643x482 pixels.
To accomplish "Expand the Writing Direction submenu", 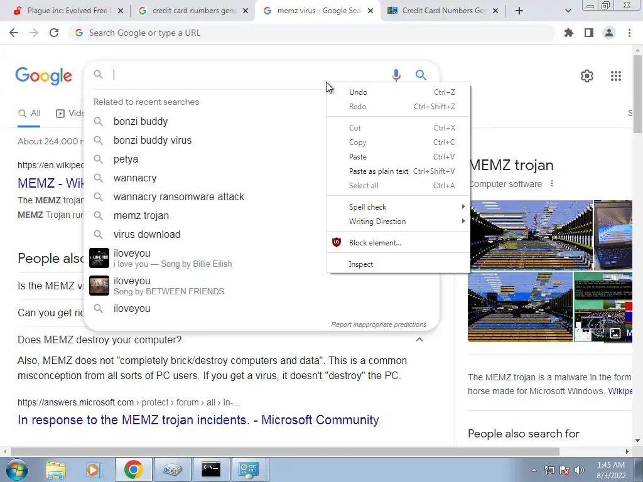I will tap(398, 222).
